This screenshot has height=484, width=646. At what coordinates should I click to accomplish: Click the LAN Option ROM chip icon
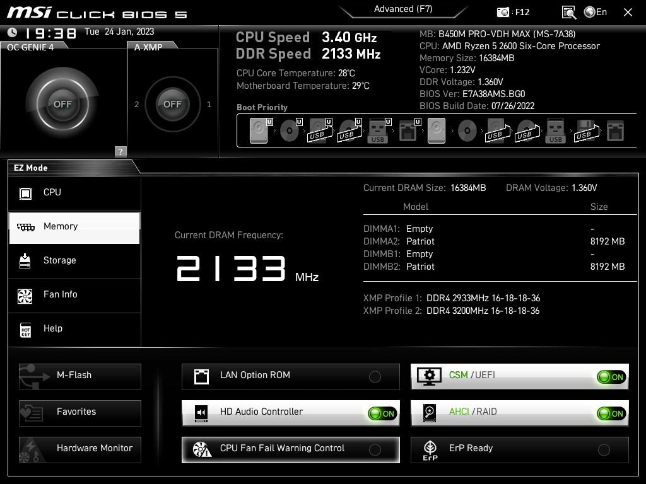tap(201, 376)
